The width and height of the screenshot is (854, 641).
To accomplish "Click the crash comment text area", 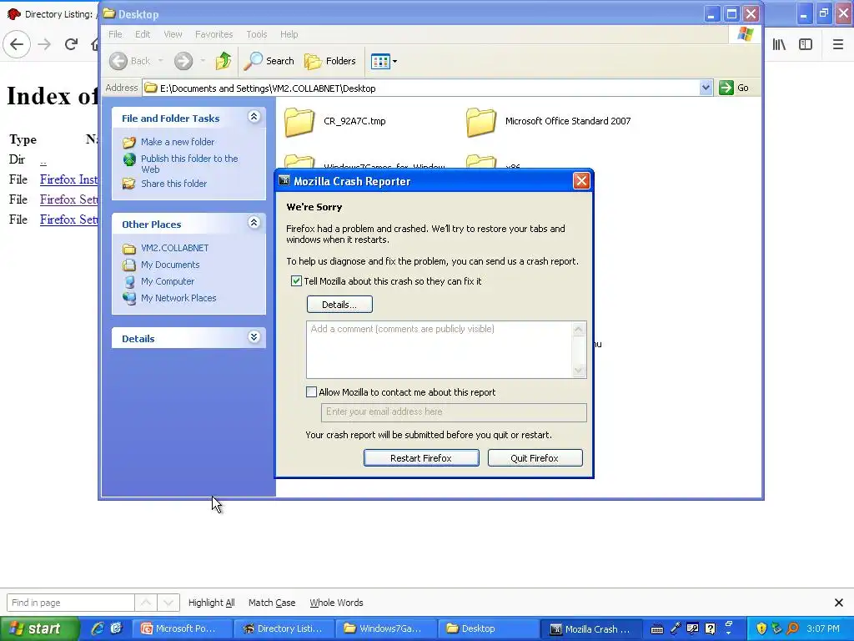I will [440, 350].
